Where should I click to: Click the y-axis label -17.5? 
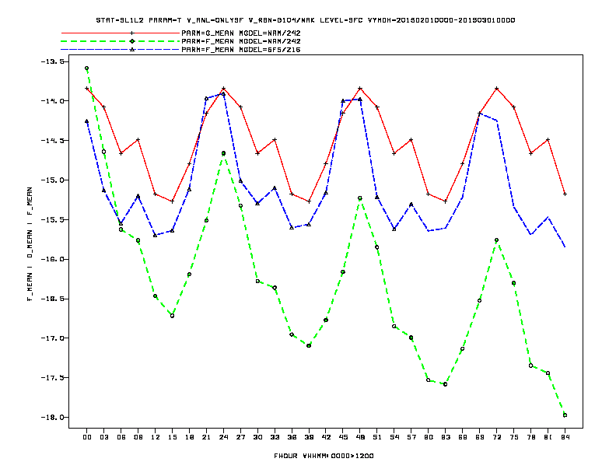point(52,378)
